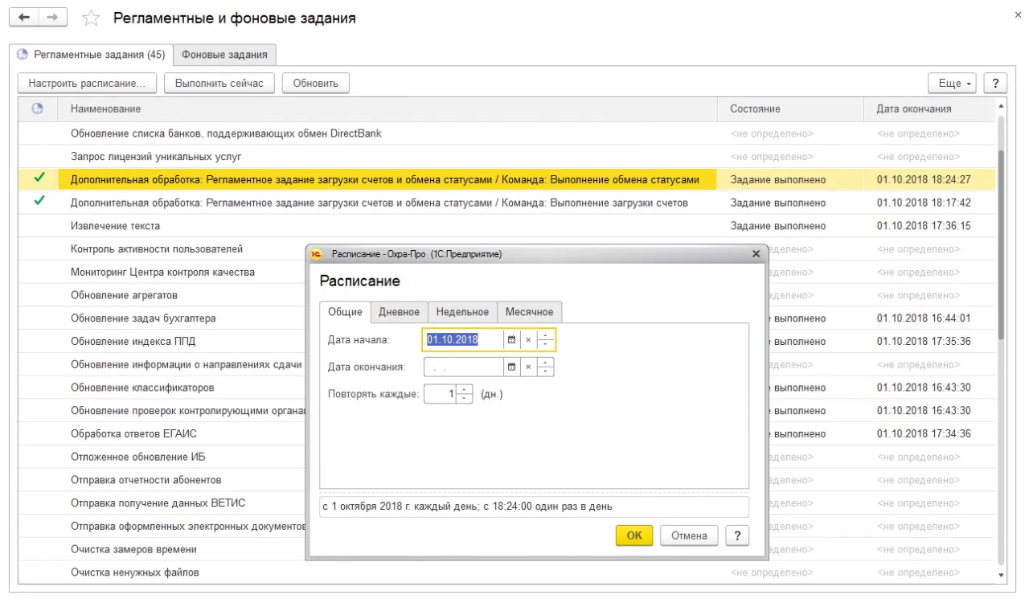The height and width of the screenshot is (599, 1029).
Task: Click the scrollbar's down arrow
Action: [1001, 576]
